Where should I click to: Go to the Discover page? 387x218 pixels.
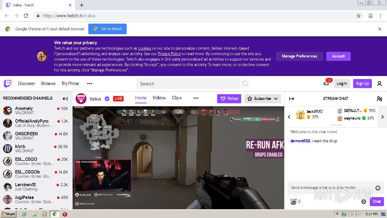click(27, 84)
